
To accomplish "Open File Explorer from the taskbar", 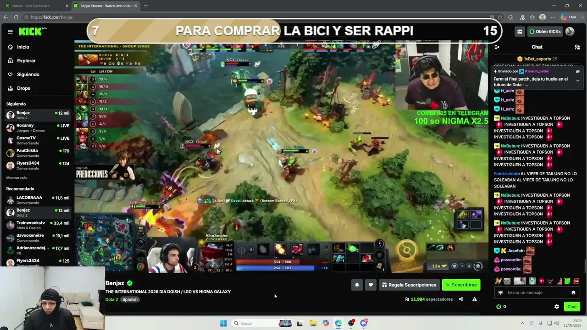I will [x=313, y=323].
